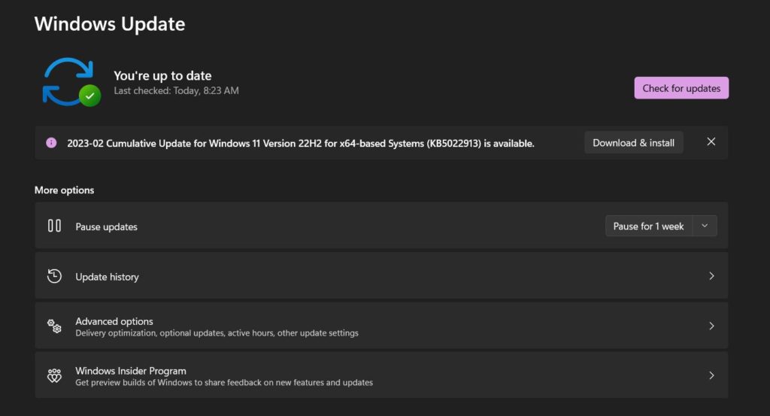Click the Update history clock icon

pyautogui.click(x=54, y=276)
